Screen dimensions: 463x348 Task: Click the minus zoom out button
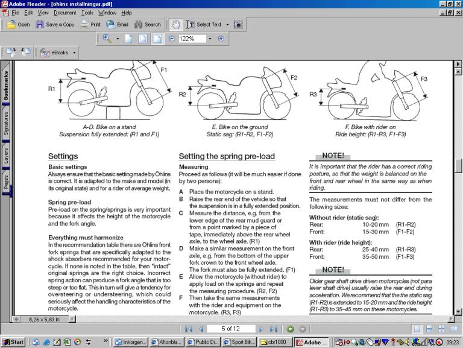coord(172,39)
